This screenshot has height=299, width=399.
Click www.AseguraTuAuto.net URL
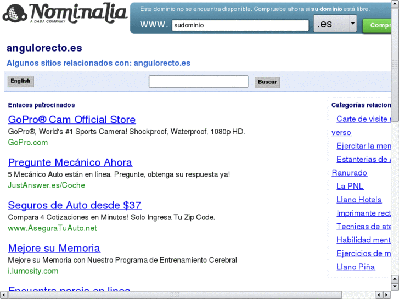point(52,228)
